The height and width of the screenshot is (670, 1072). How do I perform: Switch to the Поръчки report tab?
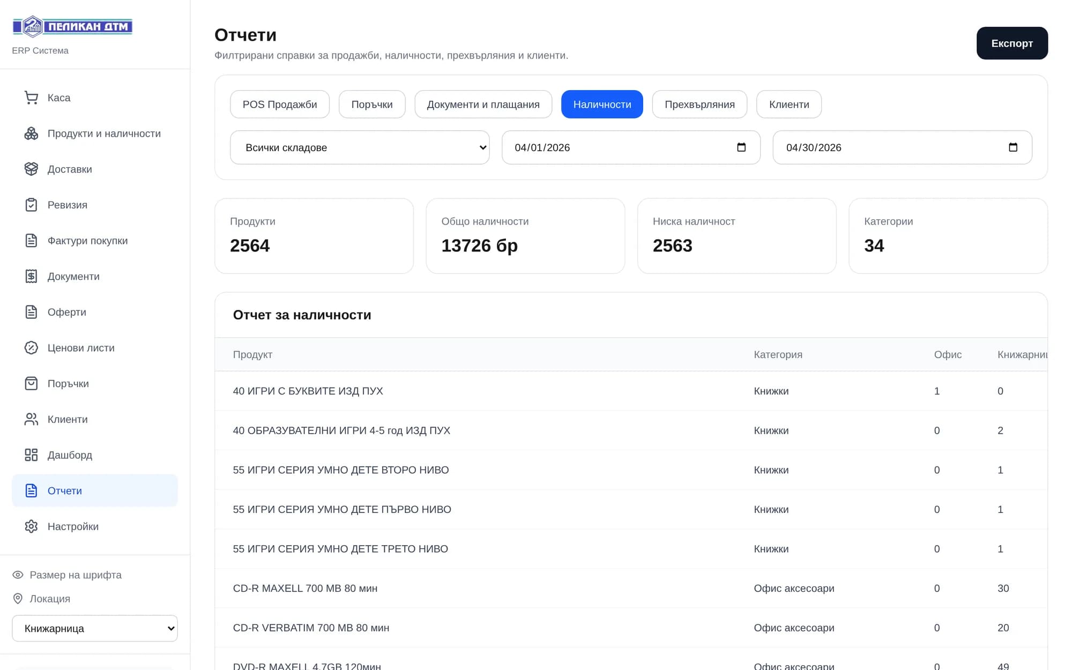pos(372,104)
